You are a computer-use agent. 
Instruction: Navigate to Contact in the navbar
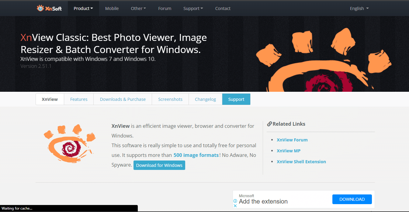point(223,8)
